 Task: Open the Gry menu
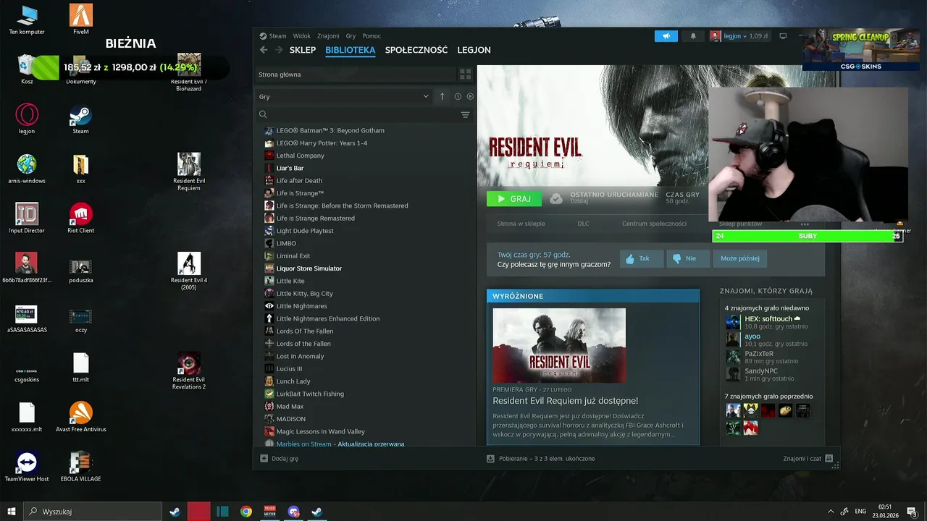(351, 36)
